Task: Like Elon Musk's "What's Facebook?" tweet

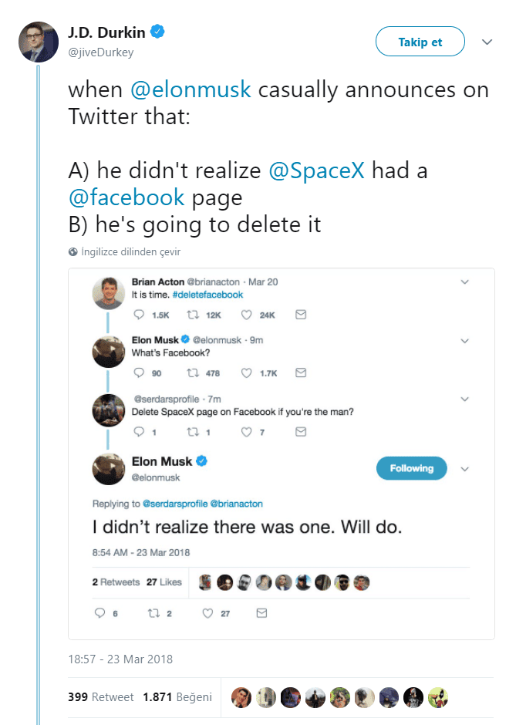Action: 247,373
